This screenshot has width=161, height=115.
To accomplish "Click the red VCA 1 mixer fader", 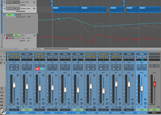I will 155,84.
